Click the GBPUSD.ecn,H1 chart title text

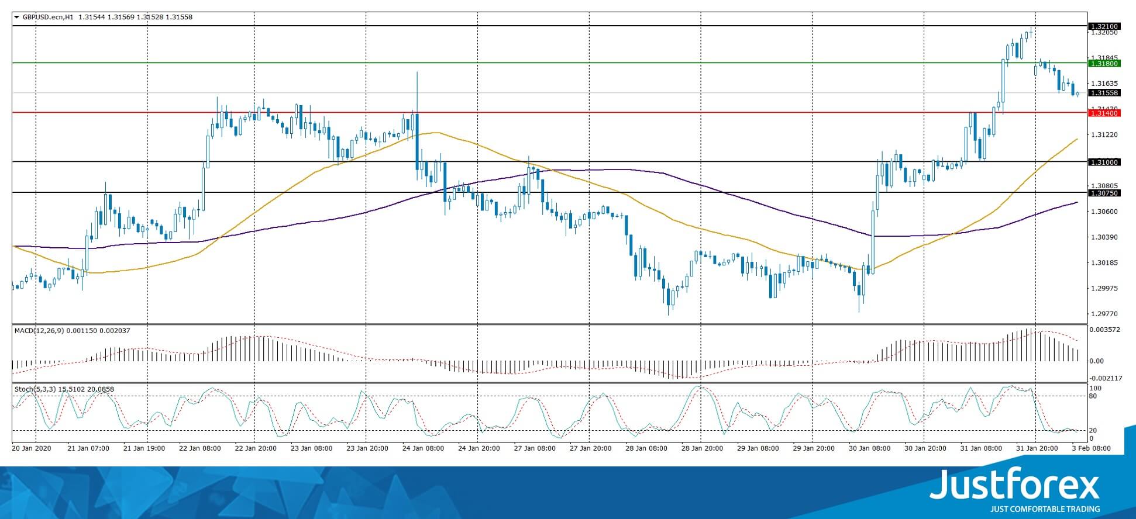point(48,18)
